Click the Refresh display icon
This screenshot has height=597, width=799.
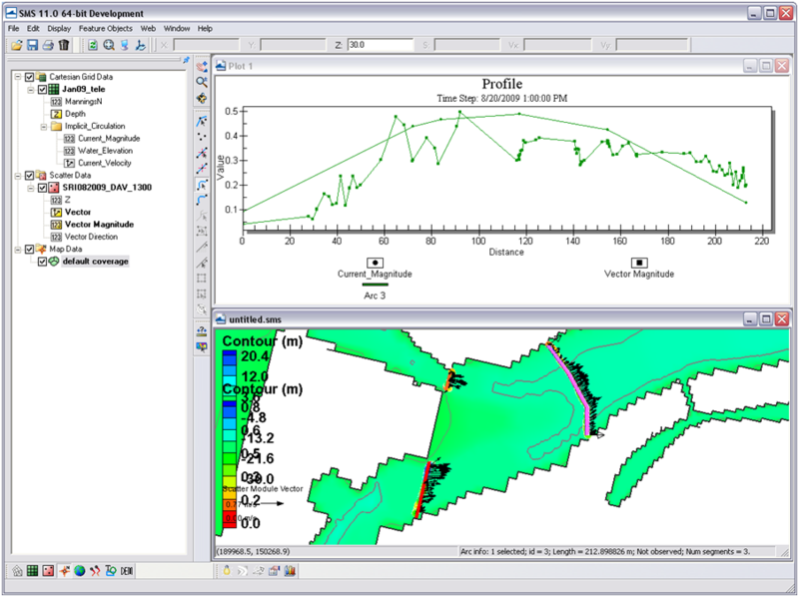click(93, 45)
